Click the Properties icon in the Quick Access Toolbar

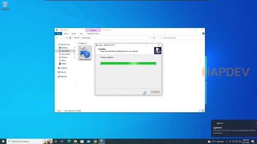pyautogui.click(x=61, y=30)
